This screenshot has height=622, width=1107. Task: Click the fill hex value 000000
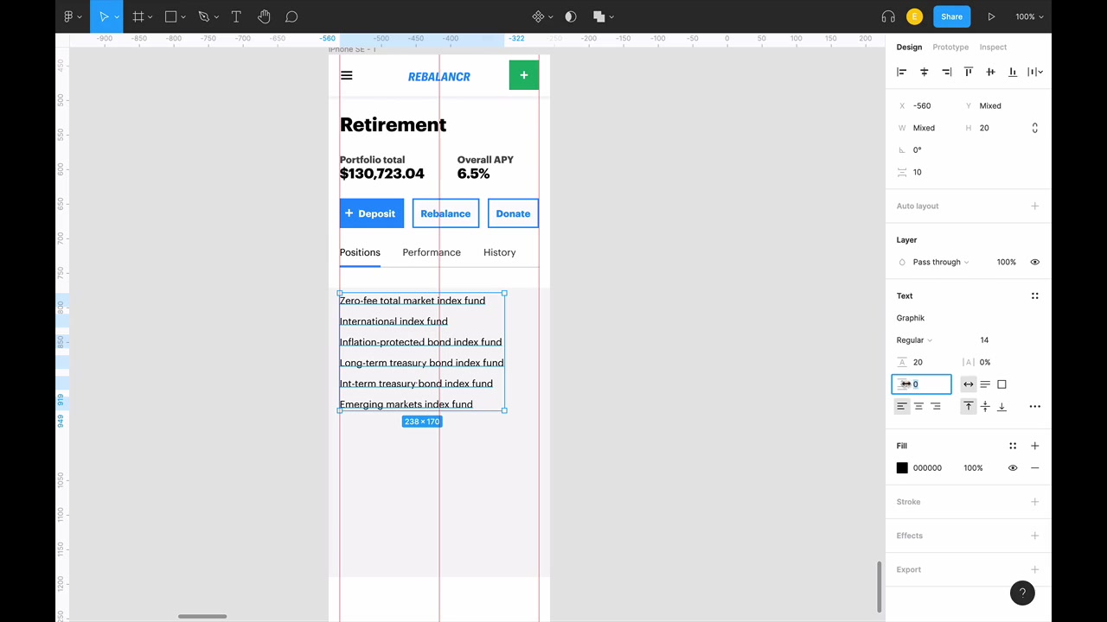click(x=927, y=468)
